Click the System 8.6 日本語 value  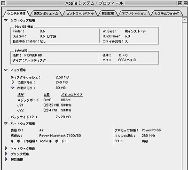coord(48,36)
